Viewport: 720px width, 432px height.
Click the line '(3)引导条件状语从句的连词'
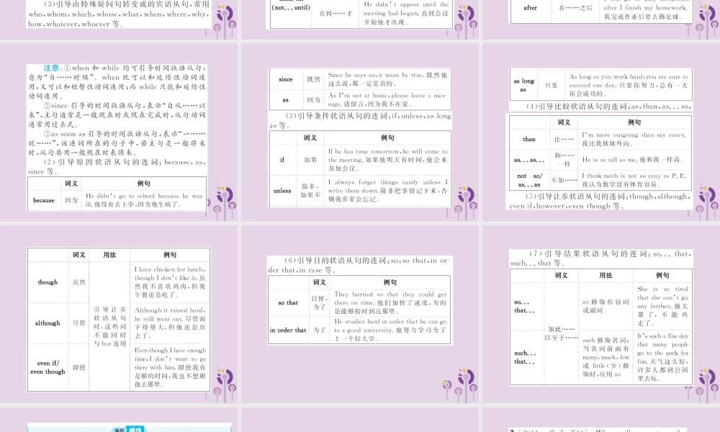pos(360,121)
